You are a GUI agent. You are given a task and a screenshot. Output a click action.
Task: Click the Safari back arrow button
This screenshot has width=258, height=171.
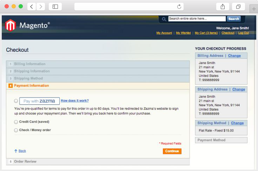click(x=32, y=7)
